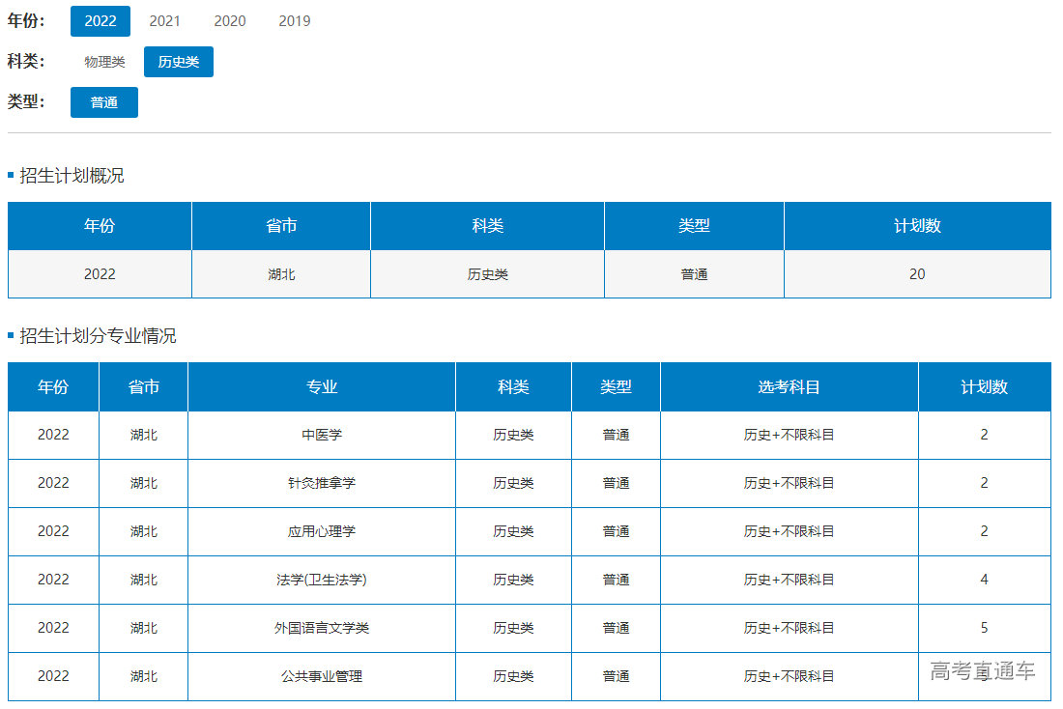Click the 选考科目 column header

[789, 387]
